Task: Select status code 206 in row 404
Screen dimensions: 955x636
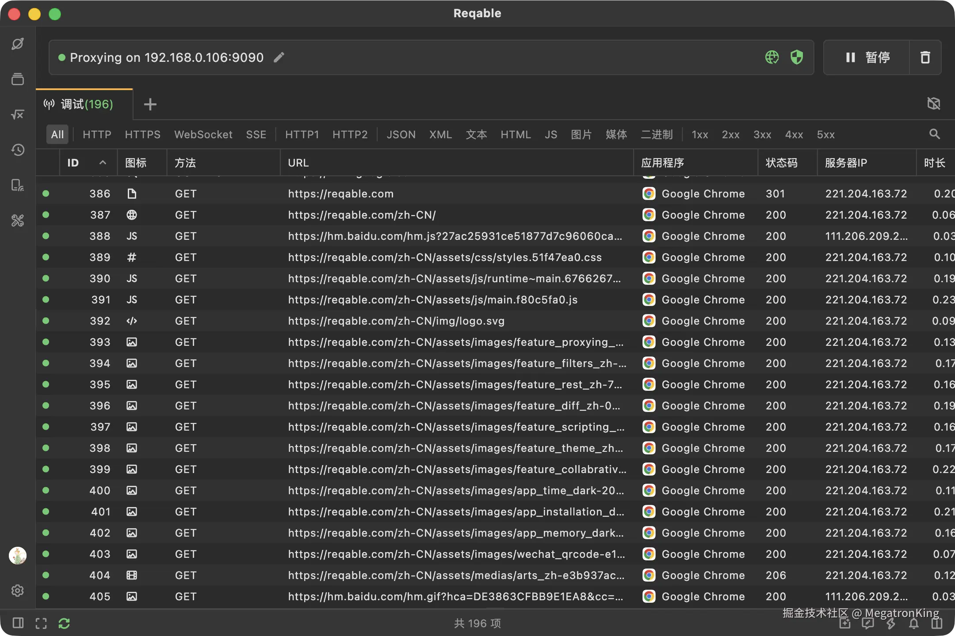Action: (x=776, y=575)
